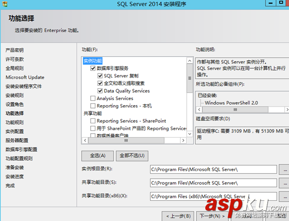Screen dimensions: 289x221
Task: Uncheck the Data Quality Services checkbox
Action: click(100, 91)
